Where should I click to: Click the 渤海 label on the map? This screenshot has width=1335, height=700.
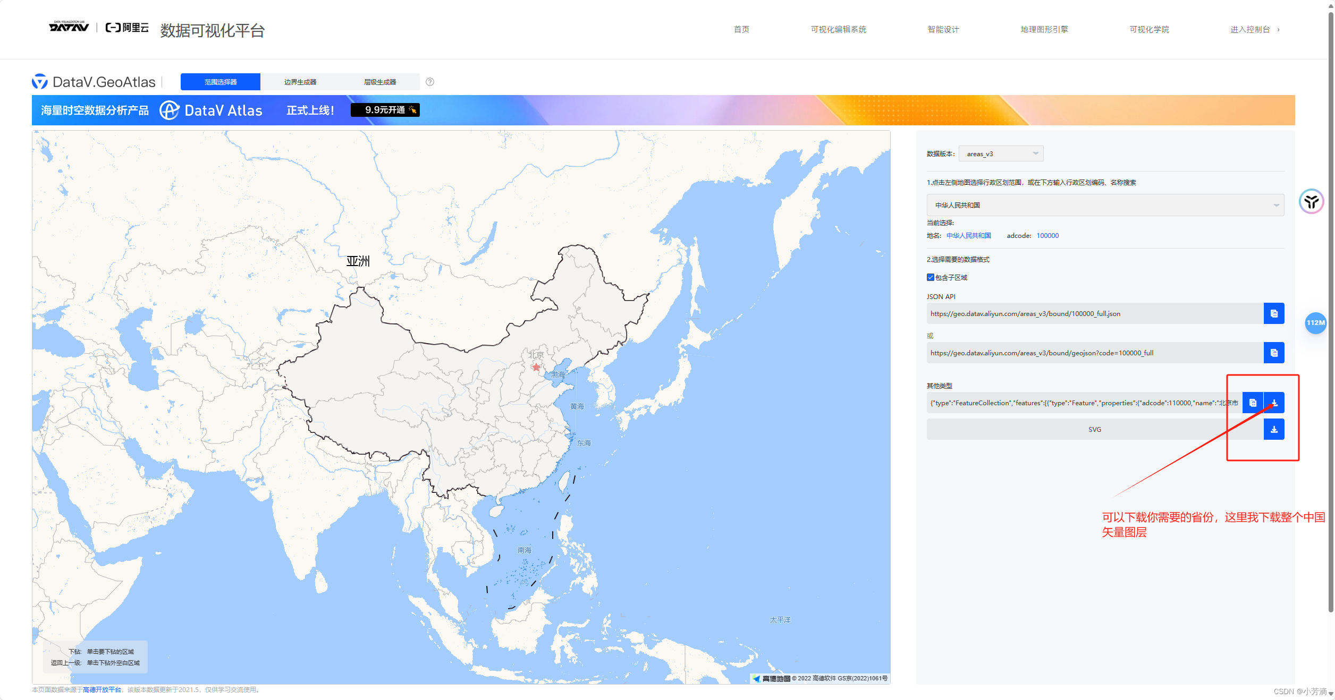558,374
